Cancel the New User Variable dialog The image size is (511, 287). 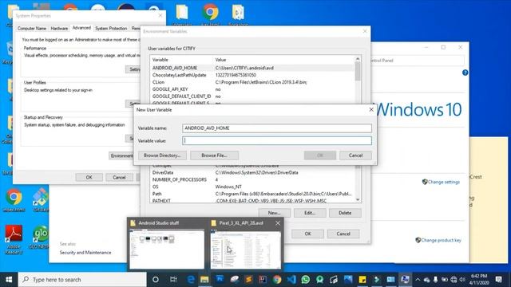(x=355, y=155)
